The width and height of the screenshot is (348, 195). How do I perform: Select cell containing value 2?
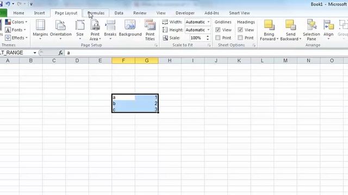(x=147, y=103)
